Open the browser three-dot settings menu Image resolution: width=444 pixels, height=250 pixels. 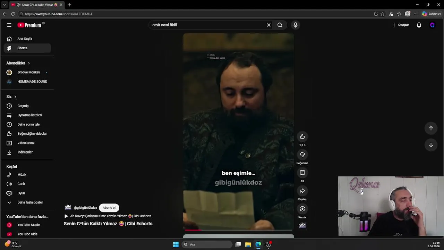click(416, 14)
